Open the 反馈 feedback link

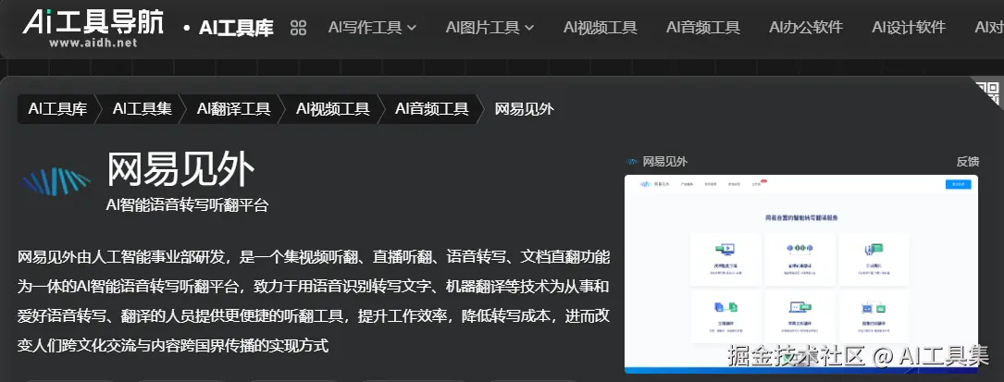tap(968, 162)
